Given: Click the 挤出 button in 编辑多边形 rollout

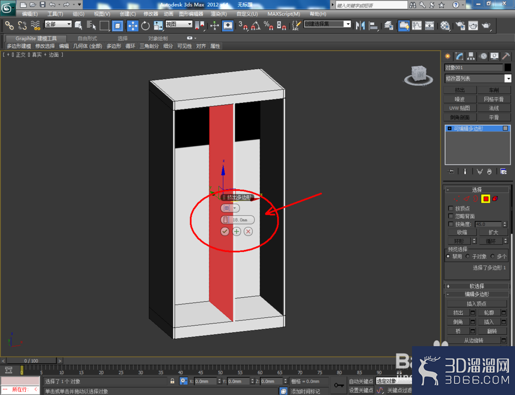Looking at the screenshot, I should point(458,313).
